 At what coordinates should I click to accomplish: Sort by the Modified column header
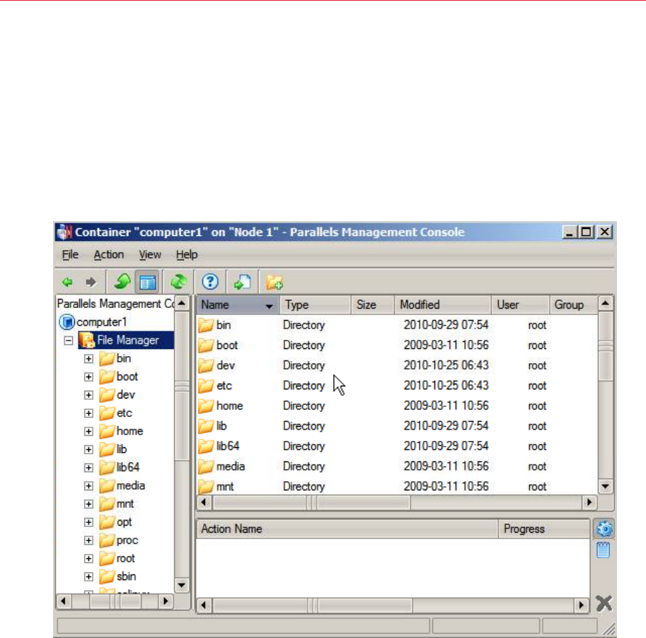point(442,305)
